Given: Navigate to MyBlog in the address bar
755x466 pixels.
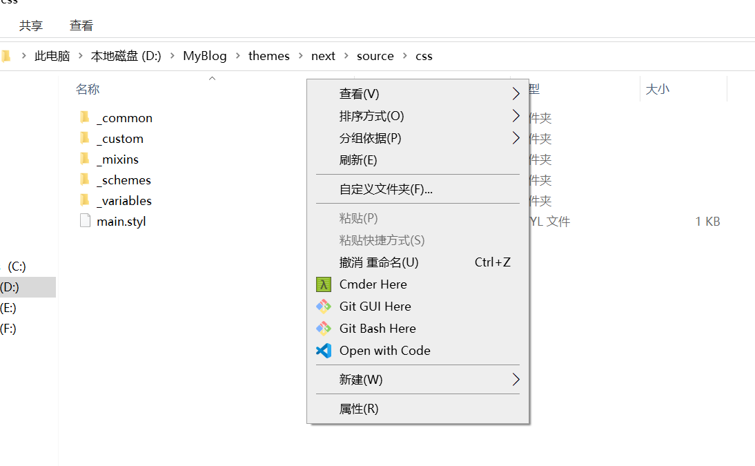Looking at the screenshot, I should (204, 56).
